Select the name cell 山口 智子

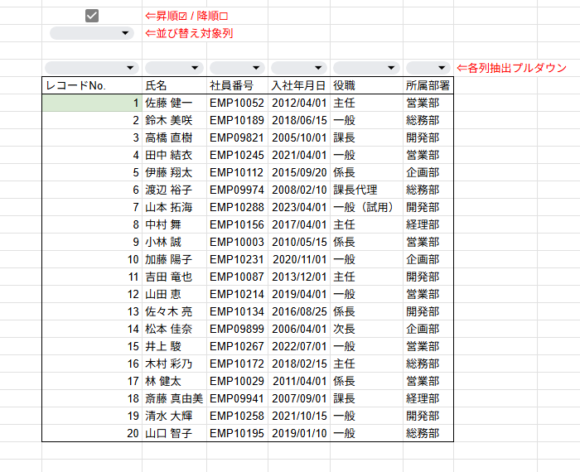(174, 433)
